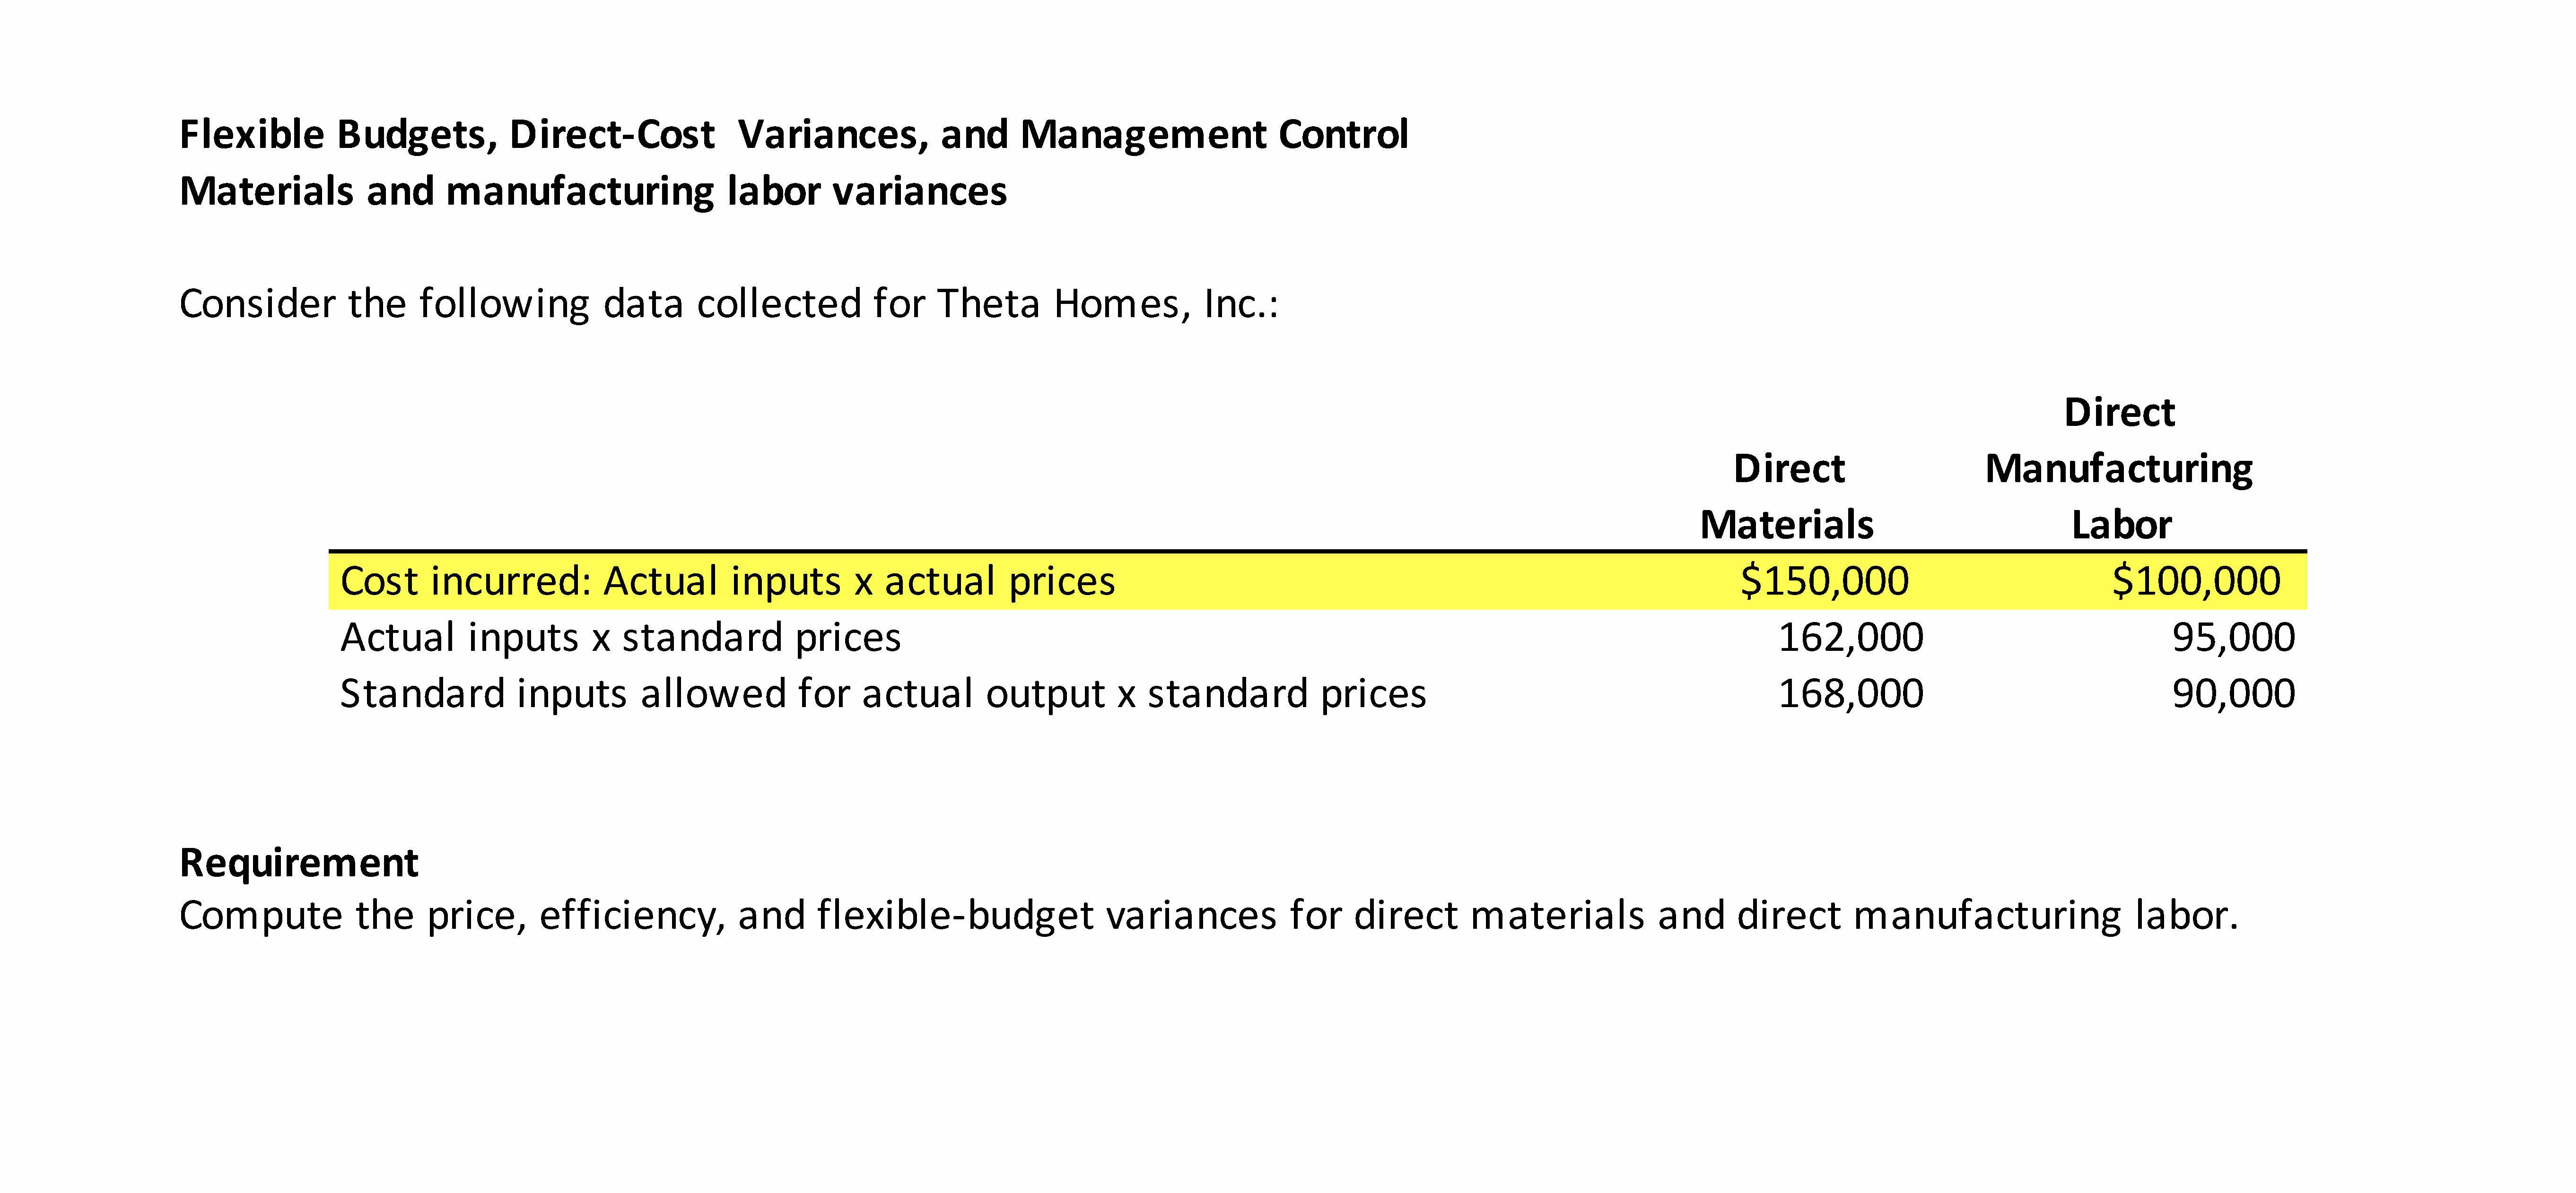This screenshot has height=1193, width=2576.
Task: Click the bold Requirement heading
Action: pos(298,862)
